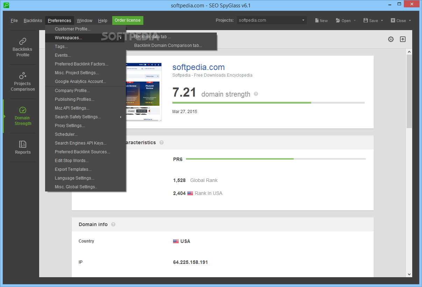Viewport: 422px width, 287px height.
Task: Choose Edit Stop Words...
Action: coord(85,161)
